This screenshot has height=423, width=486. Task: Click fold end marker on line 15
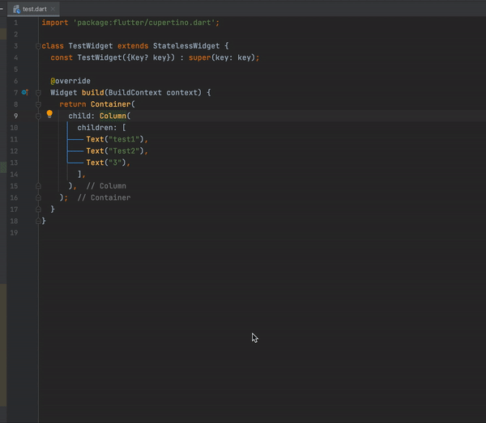[38, 186]
